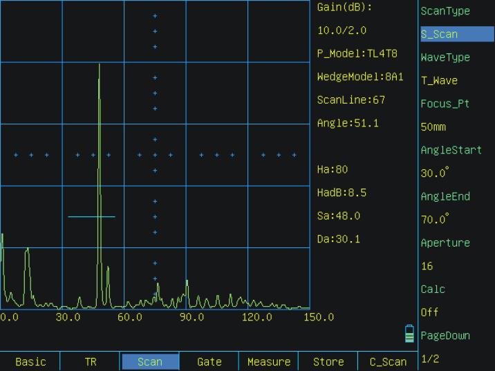This screenshot has width=495, height=371.
Task: Click the 1/2 page indicator
Action: point(456,359)
